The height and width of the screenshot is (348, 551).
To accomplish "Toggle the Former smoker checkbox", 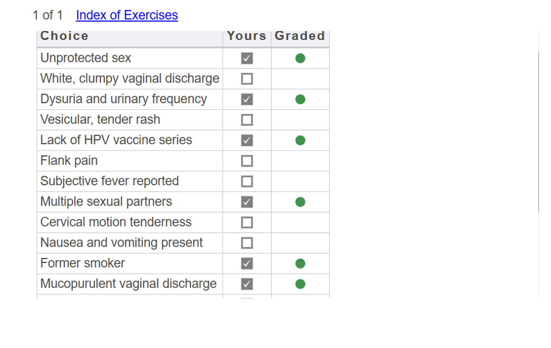I will pos(247,264).
